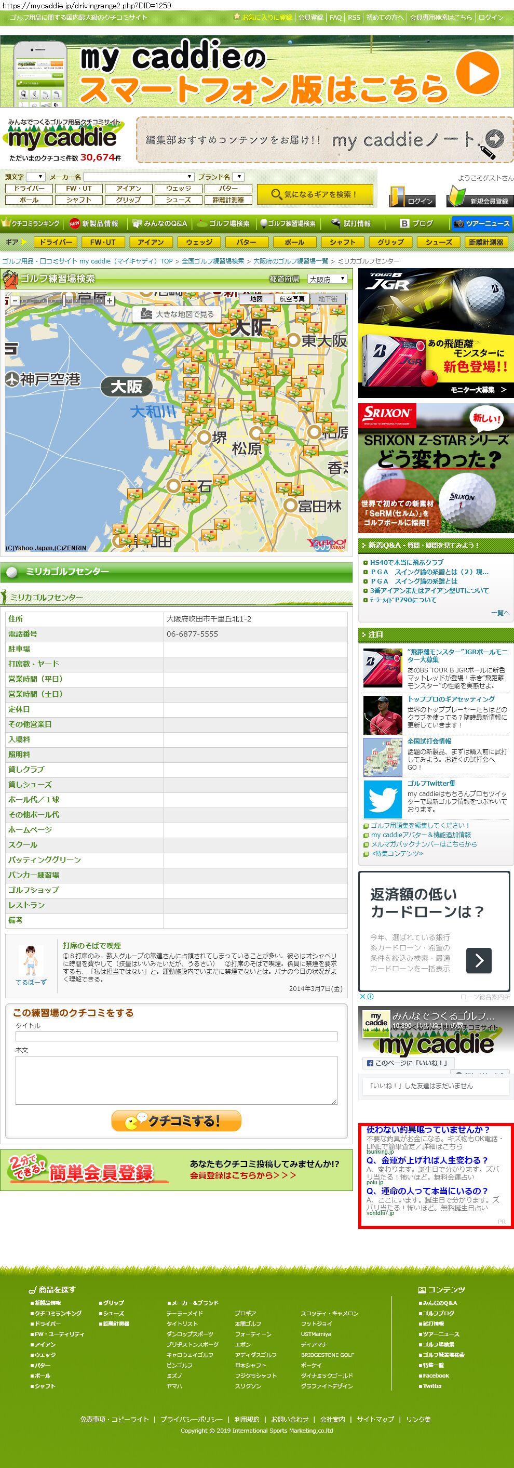The image size is (514, 1468).
Task: Open プライバシーポリシー footer link
Action: (x=191, y=1419)
